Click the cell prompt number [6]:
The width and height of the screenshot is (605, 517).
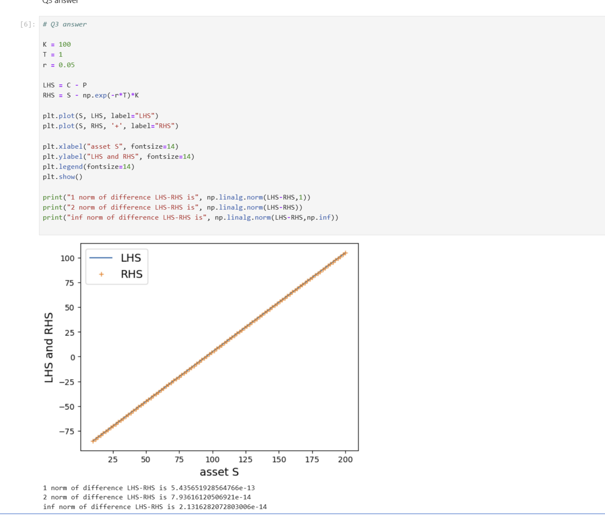pos(28,24)
